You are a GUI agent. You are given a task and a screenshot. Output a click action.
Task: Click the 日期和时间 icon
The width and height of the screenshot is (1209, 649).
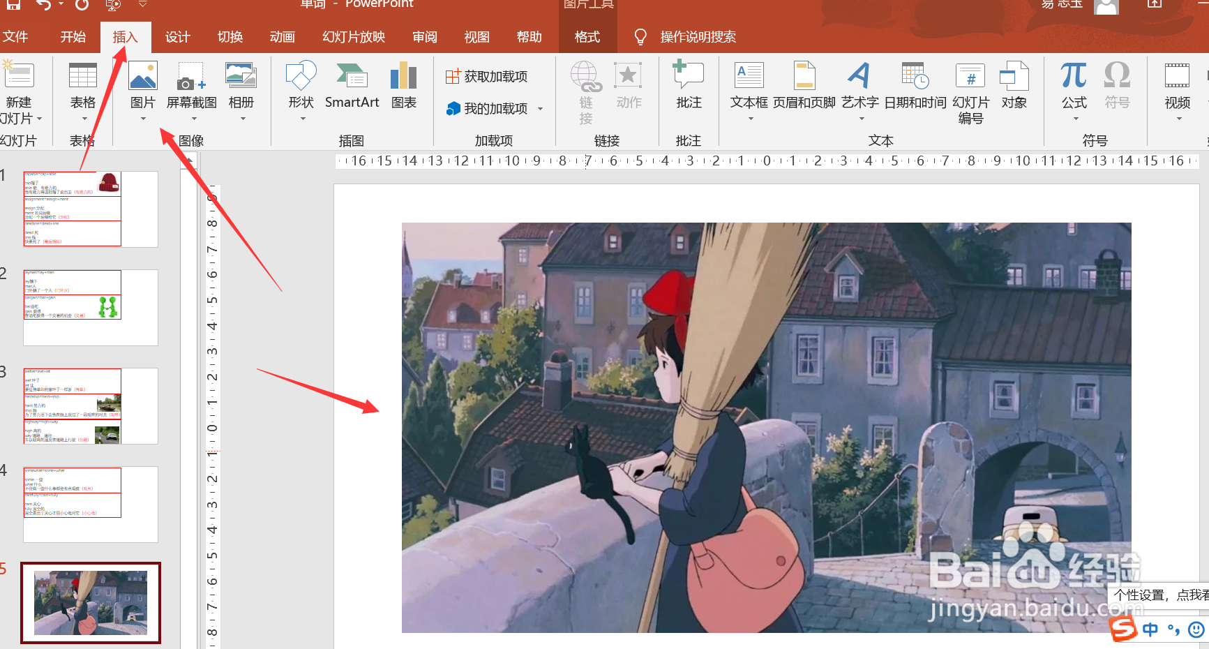pos(915,75)
